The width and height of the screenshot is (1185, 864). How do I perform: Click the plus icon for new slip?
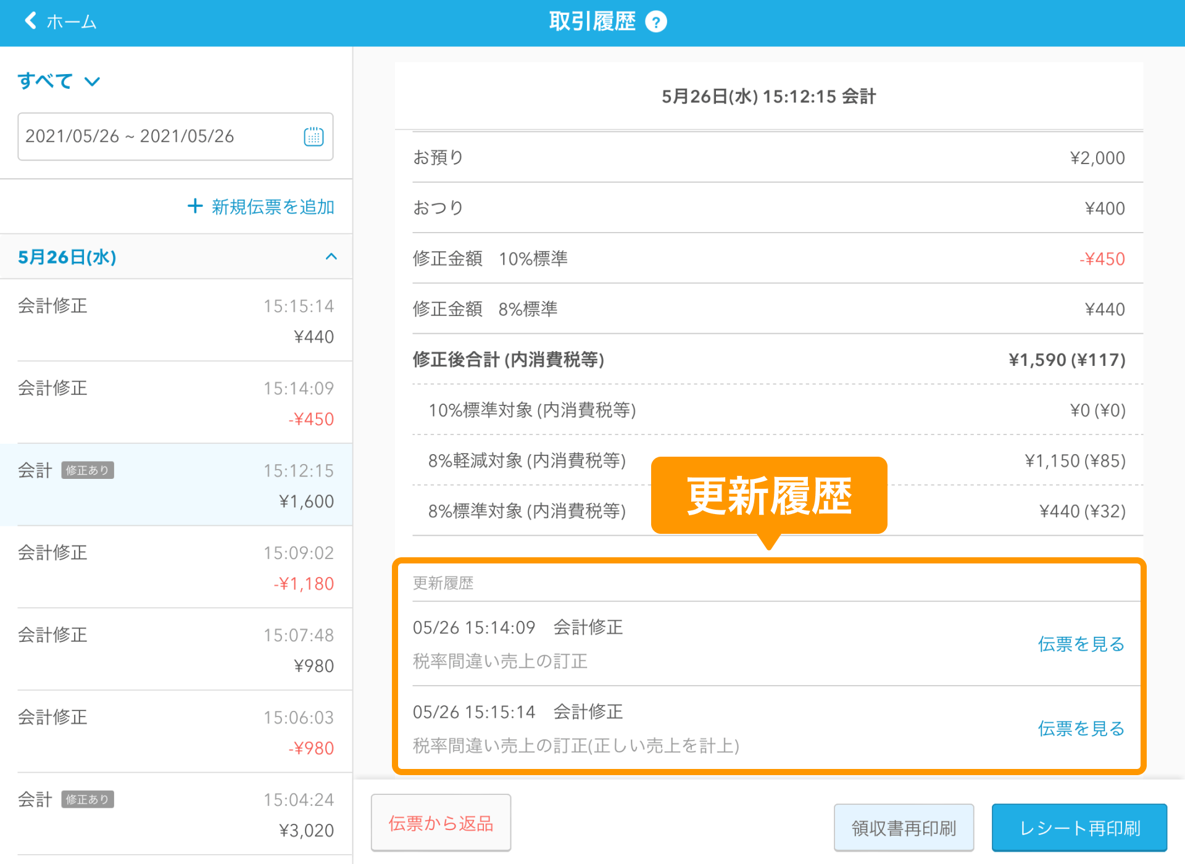pyautogui.click(x=195, y=206)
